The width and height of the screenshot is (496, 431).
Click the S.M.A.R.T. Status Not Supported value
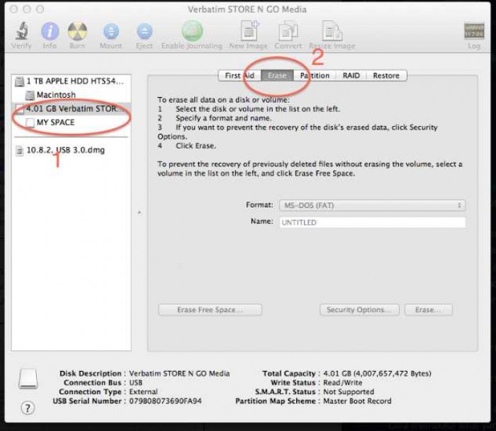[349, 392]
